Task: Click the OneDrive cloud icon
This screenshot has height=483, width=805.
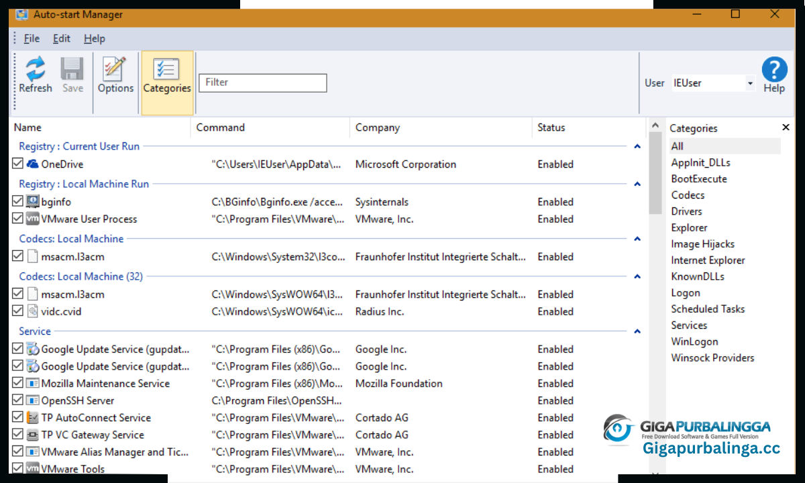Action: pyautogui.click(x=33, y=164)
